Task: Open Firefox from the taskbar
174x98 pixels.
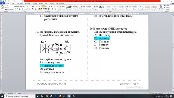Action: point(60,96)
